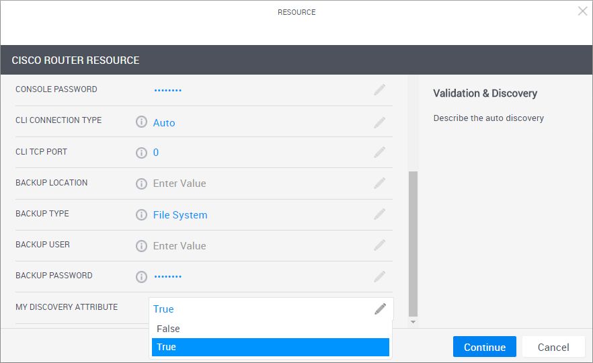Image resolution: width=593 pixels, height=363 pixels.
Task: Show info for CLI Connection Type
Action: click(141, 122)
